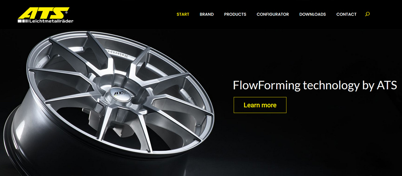Click the FlowForming technology by ATS heading
Screen dimensions: 402x176
click(x=315, y=85)
